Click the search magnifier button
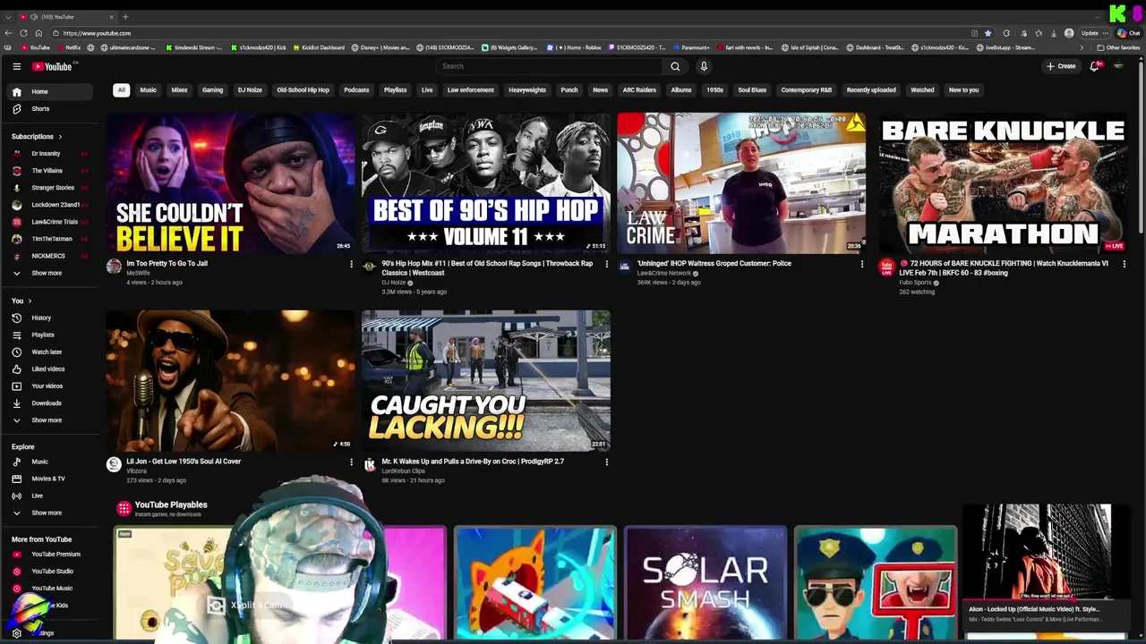 (675, 66)
